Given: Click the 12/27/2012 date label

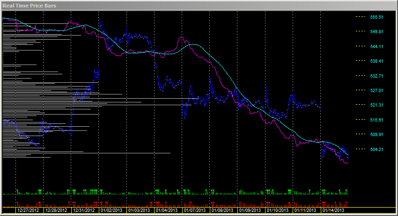Looking at the screenshot, I should coord(28,210).
